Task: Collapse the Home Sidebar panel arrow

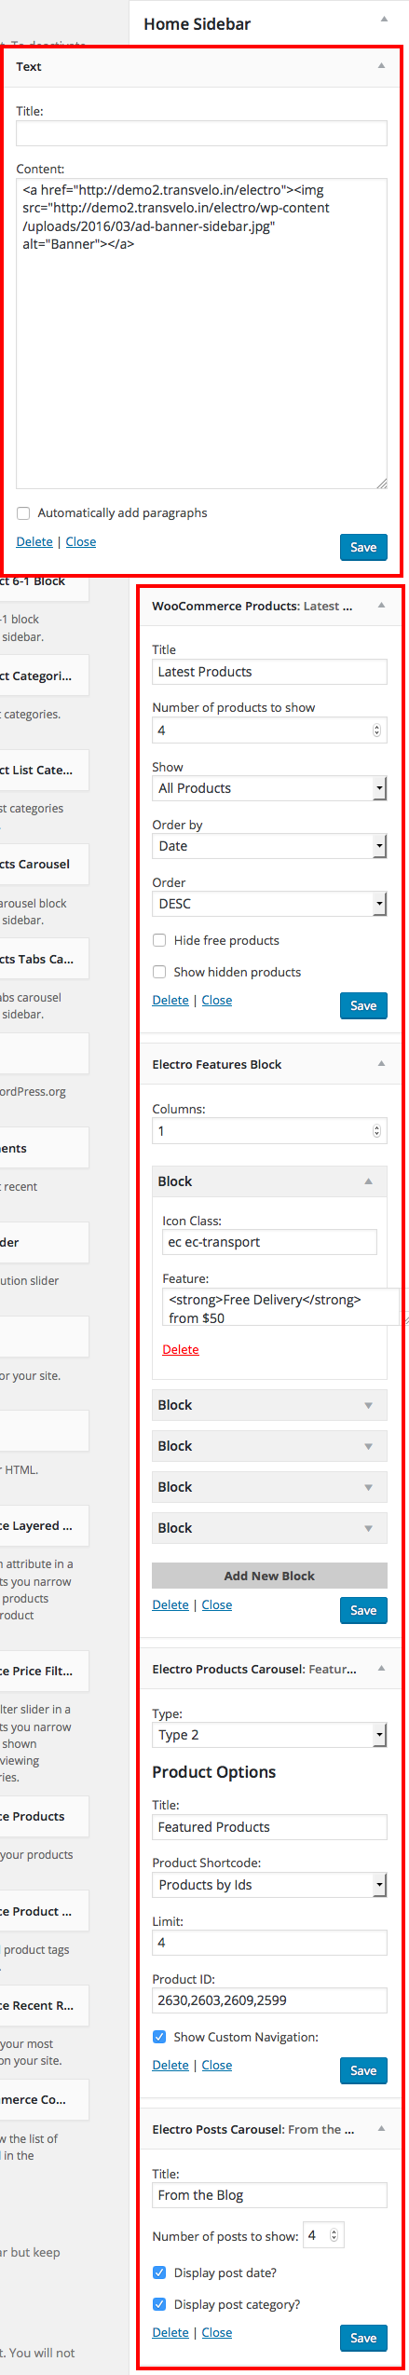Action: [384, 20]
